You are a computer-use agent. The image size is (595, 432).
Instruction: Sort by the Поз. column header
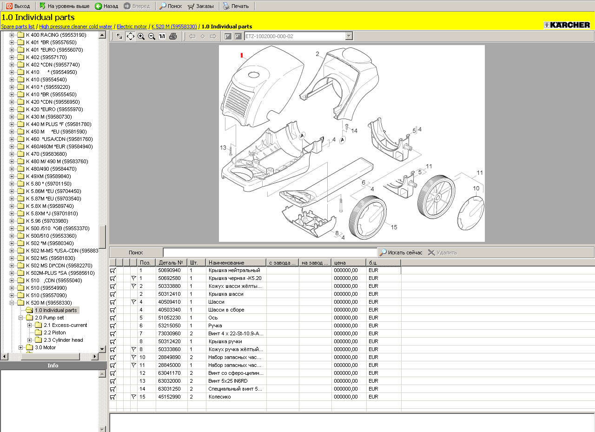click(x=146, y=263)
